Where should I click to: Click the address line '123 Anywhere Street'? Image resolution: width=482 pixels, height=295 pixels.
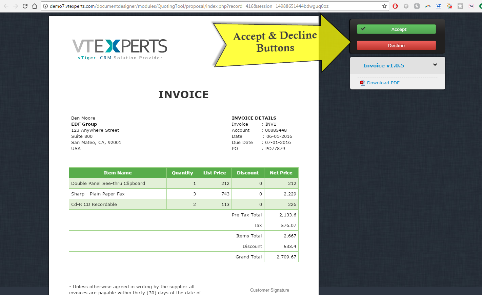click(x=95, y=130)
